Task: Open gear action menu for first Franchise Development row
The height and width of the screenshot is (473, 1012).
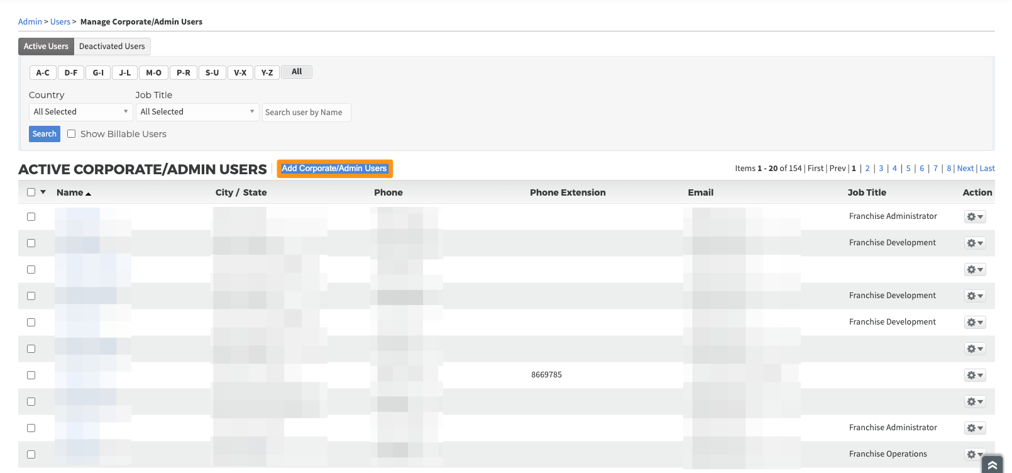Action: [x=975, y=243]
